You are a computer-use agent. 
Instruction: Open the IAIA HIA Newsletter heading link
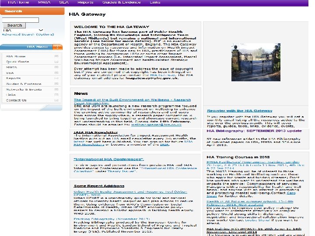tap(96, 132)
